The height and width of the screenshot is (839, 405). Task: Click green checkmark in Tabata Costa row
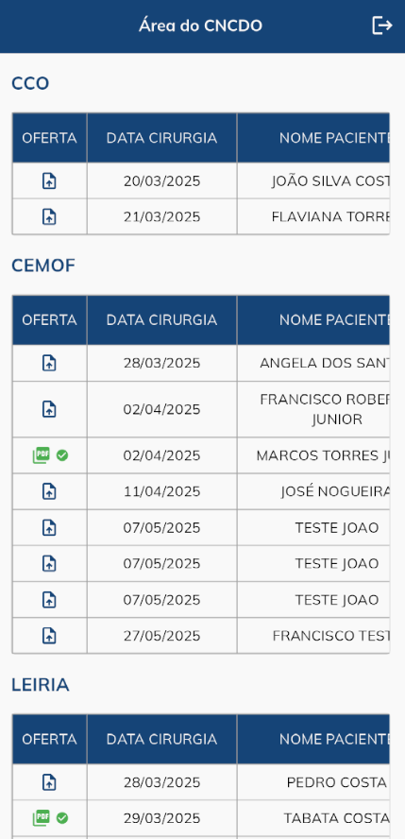(x=62, y=818)
